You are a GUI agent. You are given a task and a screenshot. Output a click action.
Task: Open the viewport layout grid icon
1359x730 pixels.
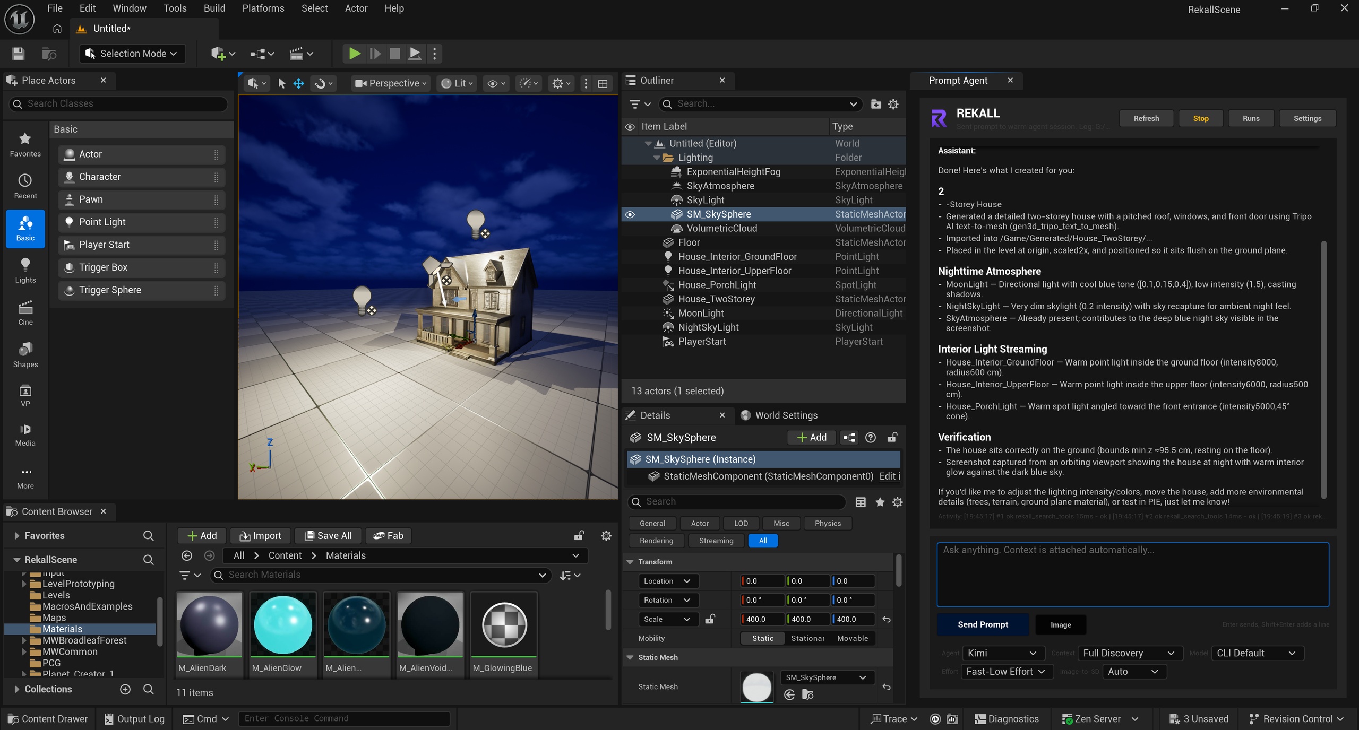click(x=603, y=83)
